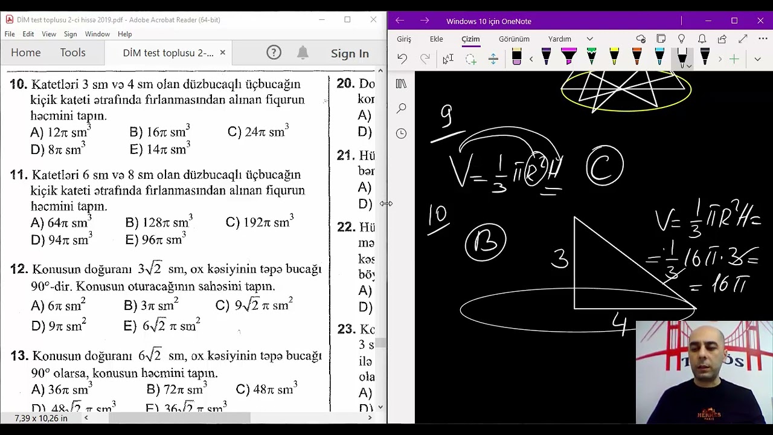
Task: Click the Share icon in OneNote
Action: (x=722, y=39)
